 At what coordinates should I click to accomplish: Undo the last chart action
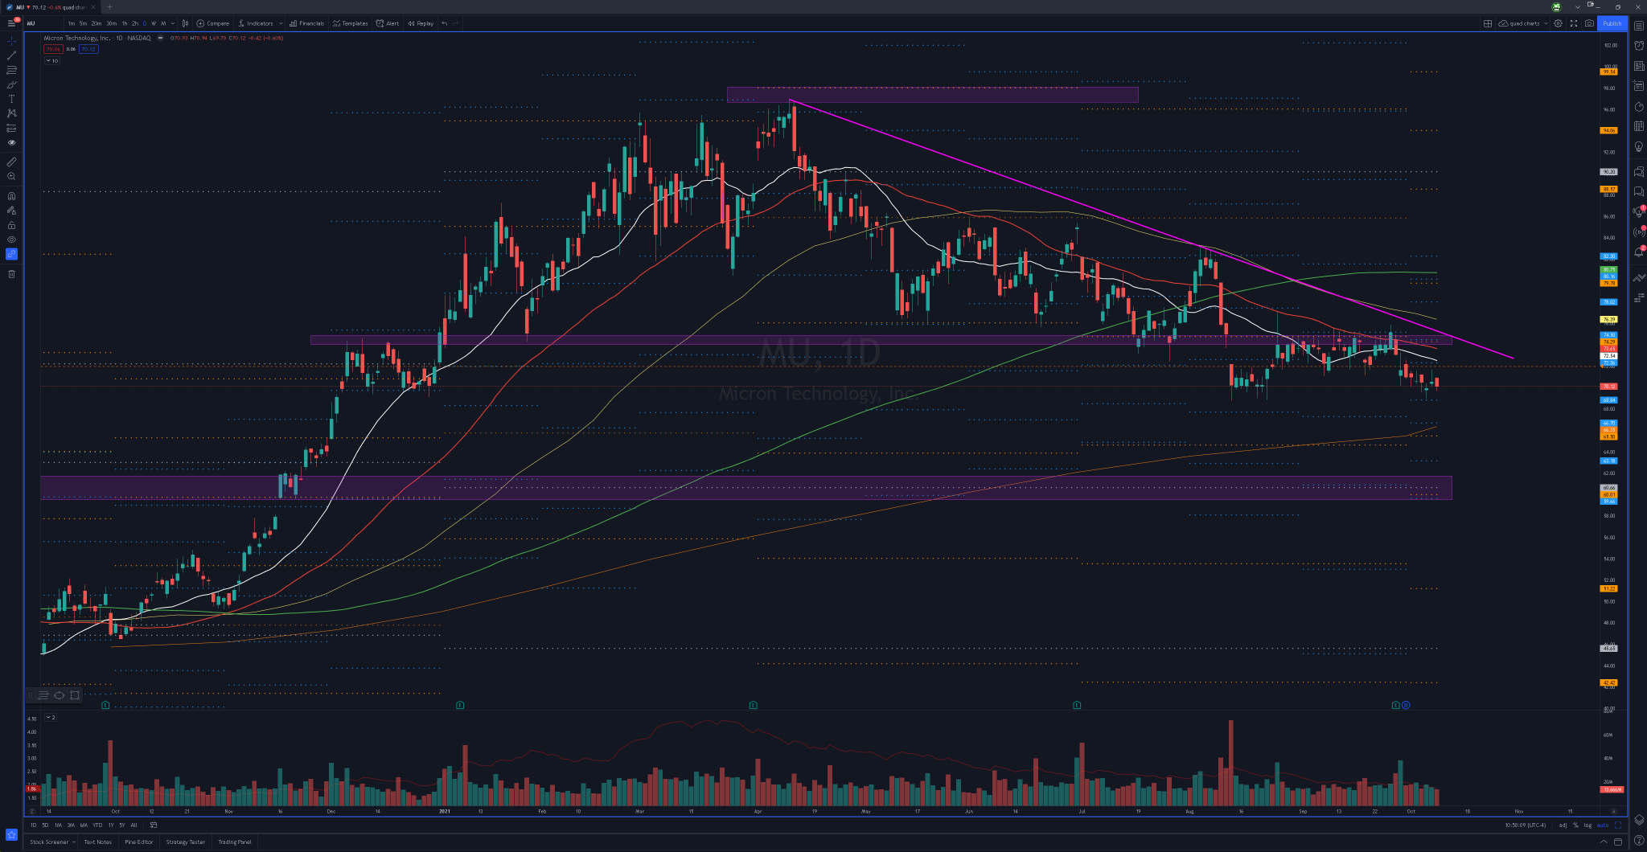click(x=445, y=23)
